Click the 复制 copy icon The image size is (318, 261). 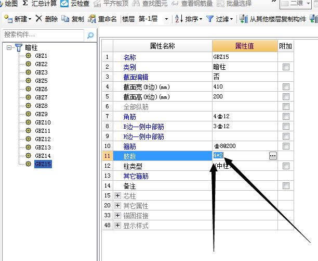pos(65,19)
